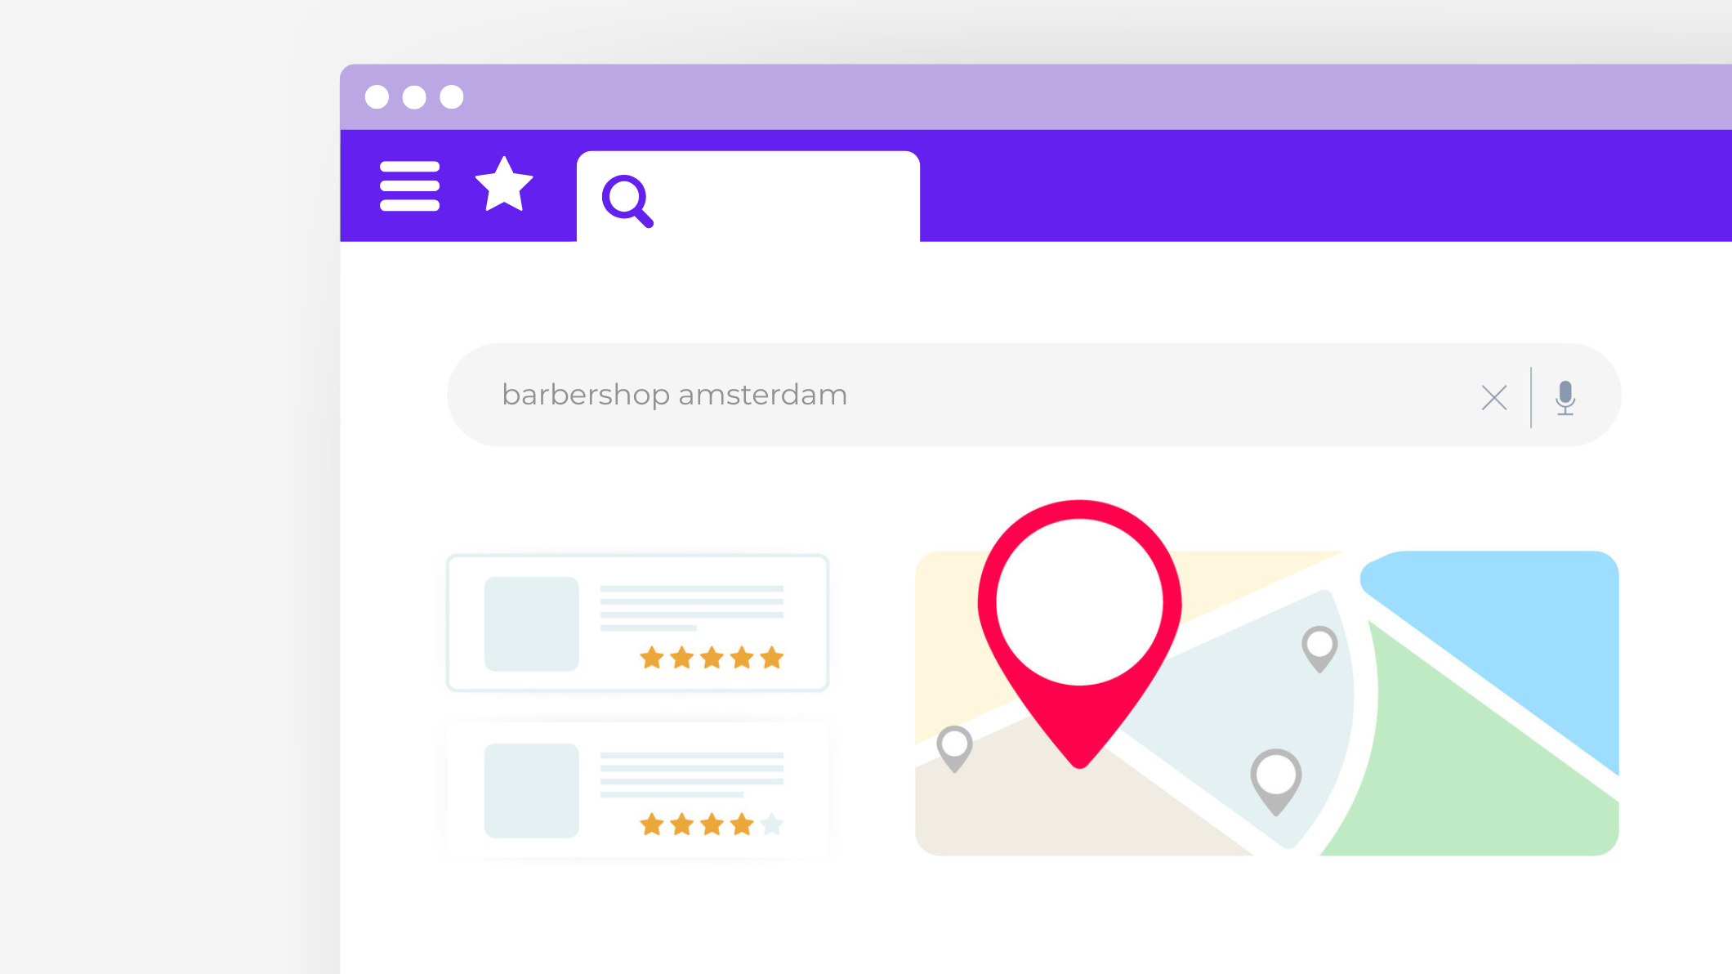
Task: Select the larger gray pin at bottom of map
Action: [1276, 781]
